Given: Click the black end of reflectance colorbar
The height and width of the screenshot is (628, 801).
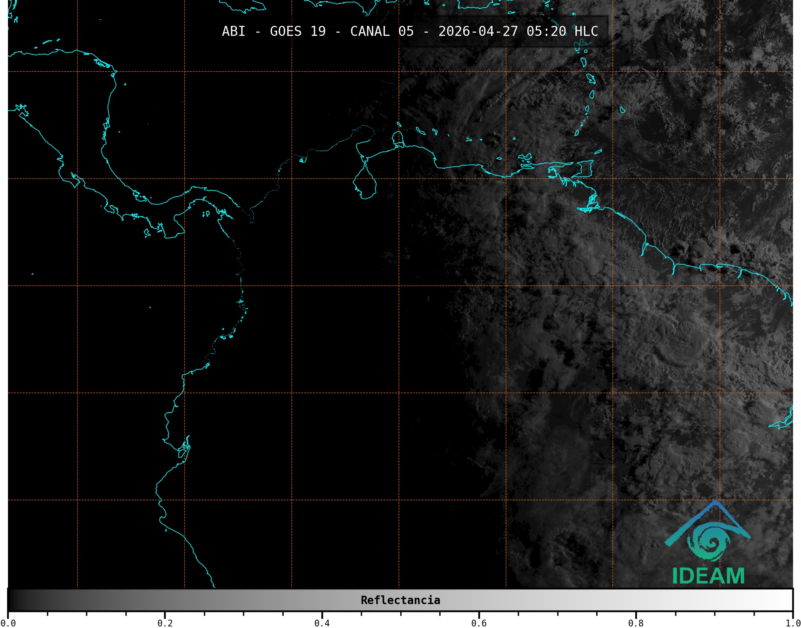Looking at the screenshot, I should (13, 600).
